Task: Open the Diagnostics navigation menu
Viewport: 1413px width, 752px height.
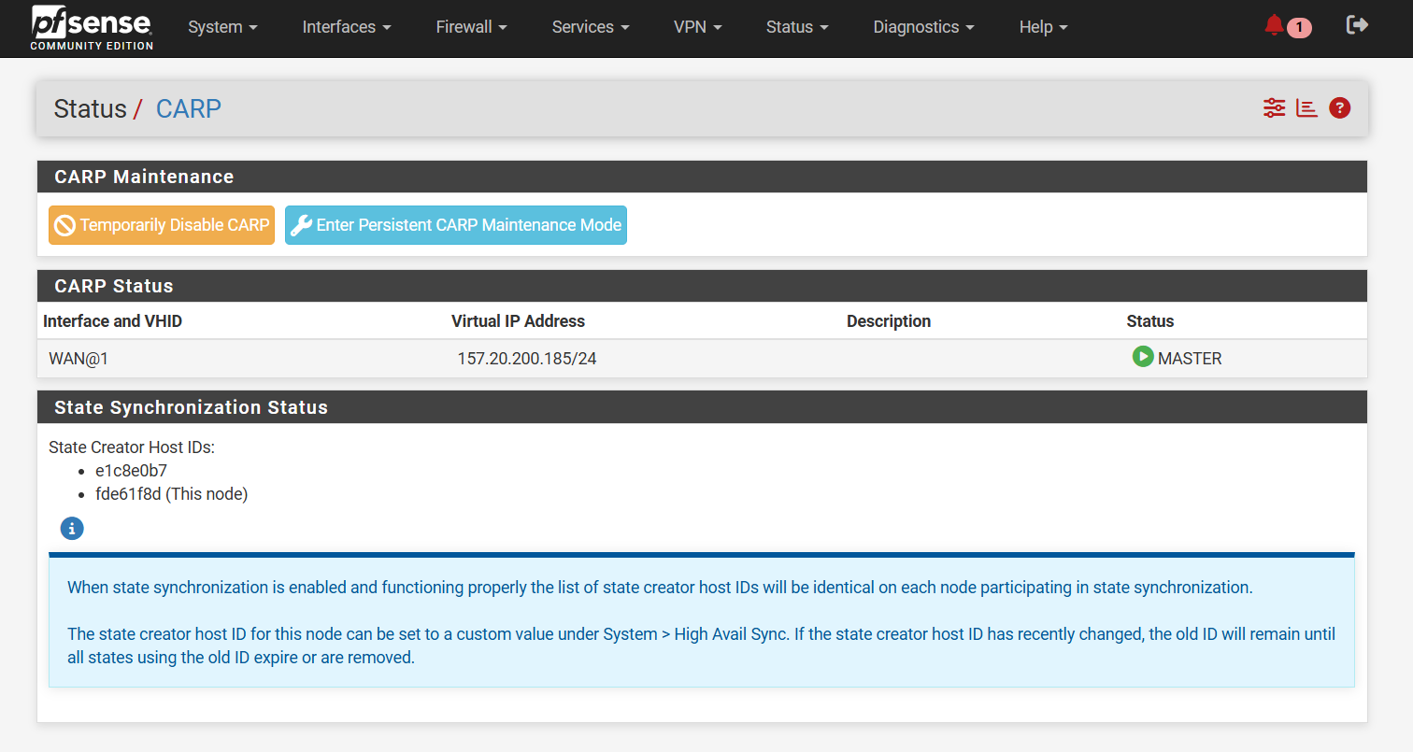Action: point(923,27)
